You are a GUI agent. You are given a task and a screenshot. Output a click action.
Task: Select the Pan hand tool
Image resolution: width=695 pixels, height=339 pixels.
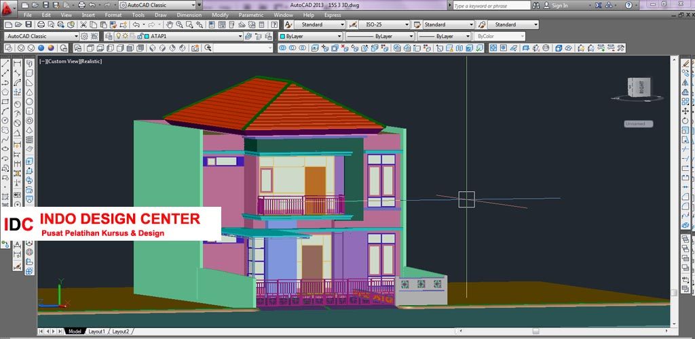170,25
